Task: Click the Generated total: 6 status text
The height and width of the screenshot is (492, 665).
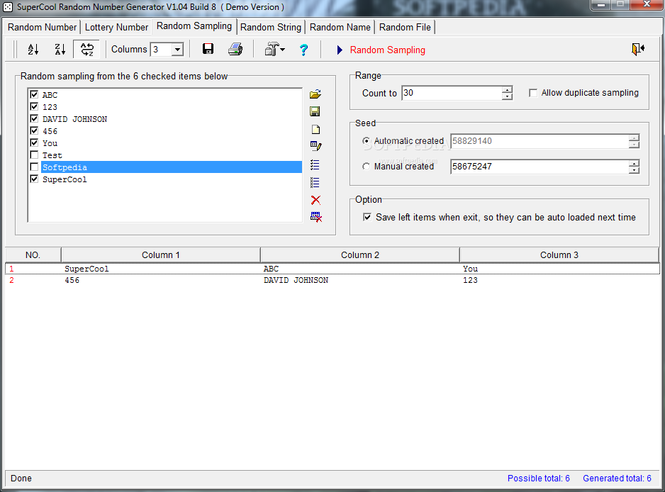Action: [x=617, y=479]
